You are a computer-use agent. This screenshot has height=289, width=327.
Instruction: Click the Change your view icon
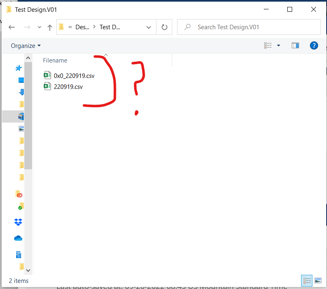pos(268,45)
